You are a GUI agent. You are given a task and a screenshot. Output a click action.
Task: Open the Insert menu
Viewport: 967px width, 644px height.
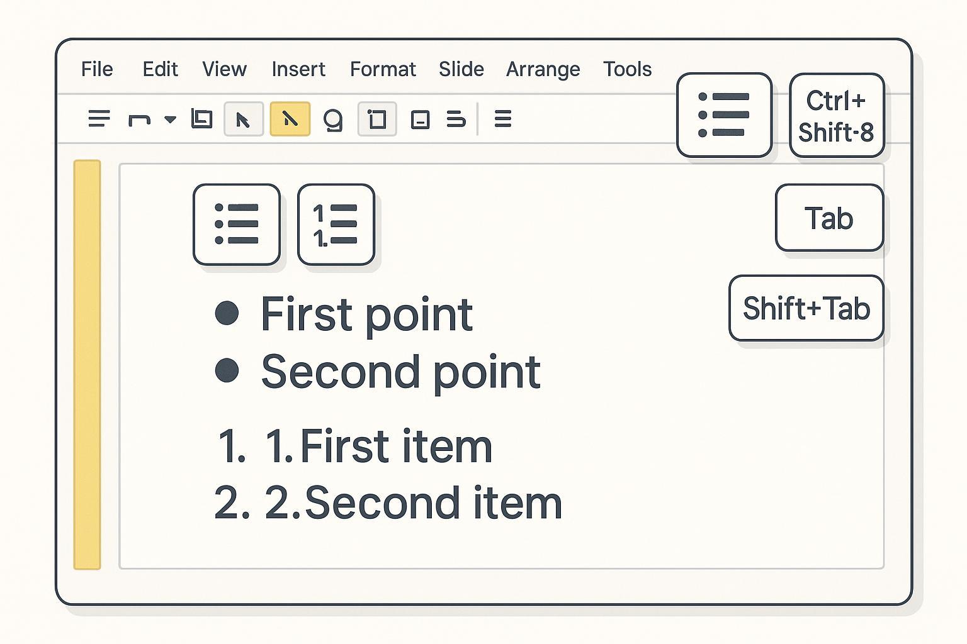click(298, 69)
